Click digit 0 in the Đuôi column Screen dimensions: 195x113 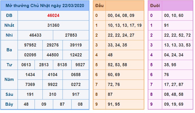pos(151,15)
